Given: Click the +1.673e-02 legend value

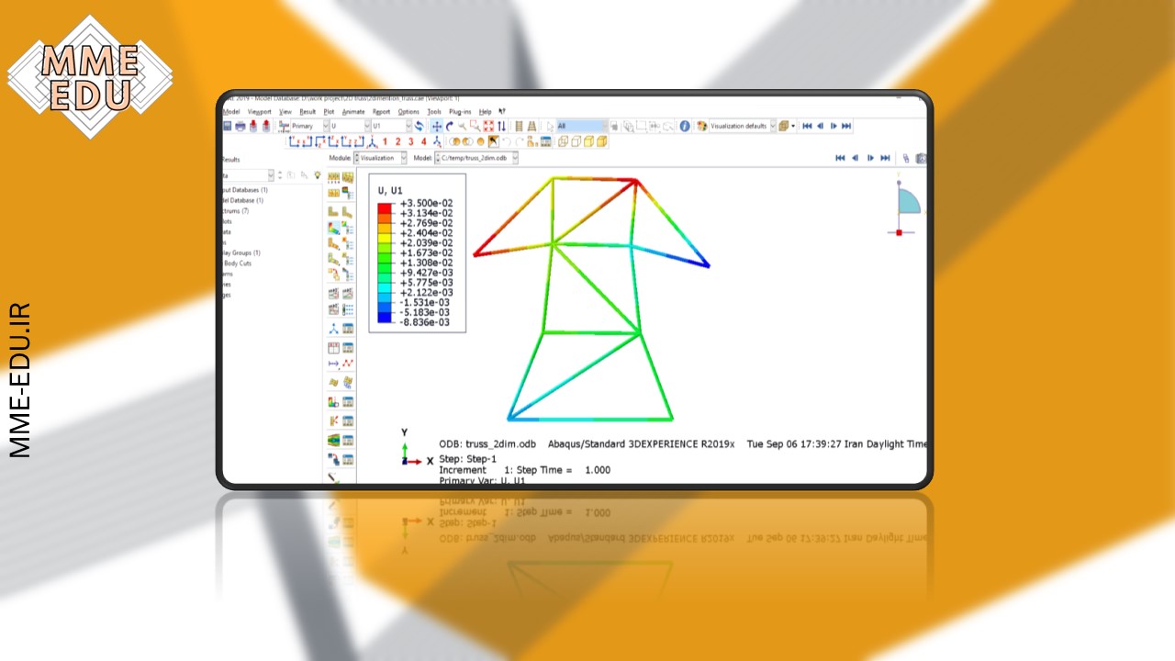Looking at the screenshot, I should coord(426,253).
